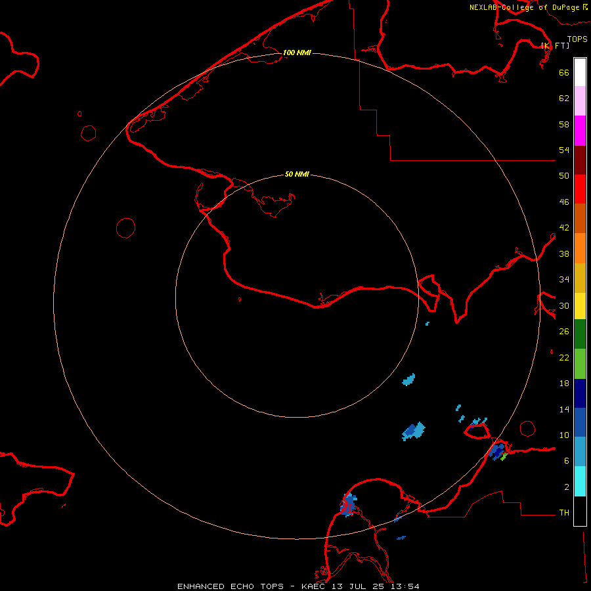The image size is (591, 591).
Task: Click the light pink legend swatch
Action: point(580,100)
